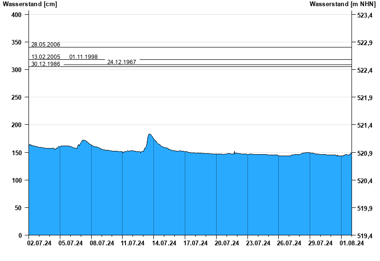Screen dimensions: 380x261
Task: Select the 14.07.24 date marker
Action: click(164, 243)
